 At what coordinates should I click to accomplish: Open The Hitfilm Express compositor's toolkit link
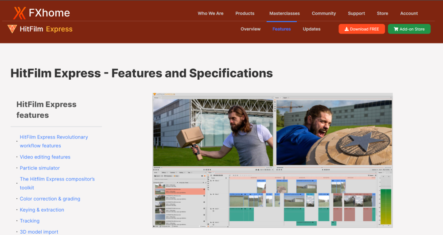[x=57, y=183]
